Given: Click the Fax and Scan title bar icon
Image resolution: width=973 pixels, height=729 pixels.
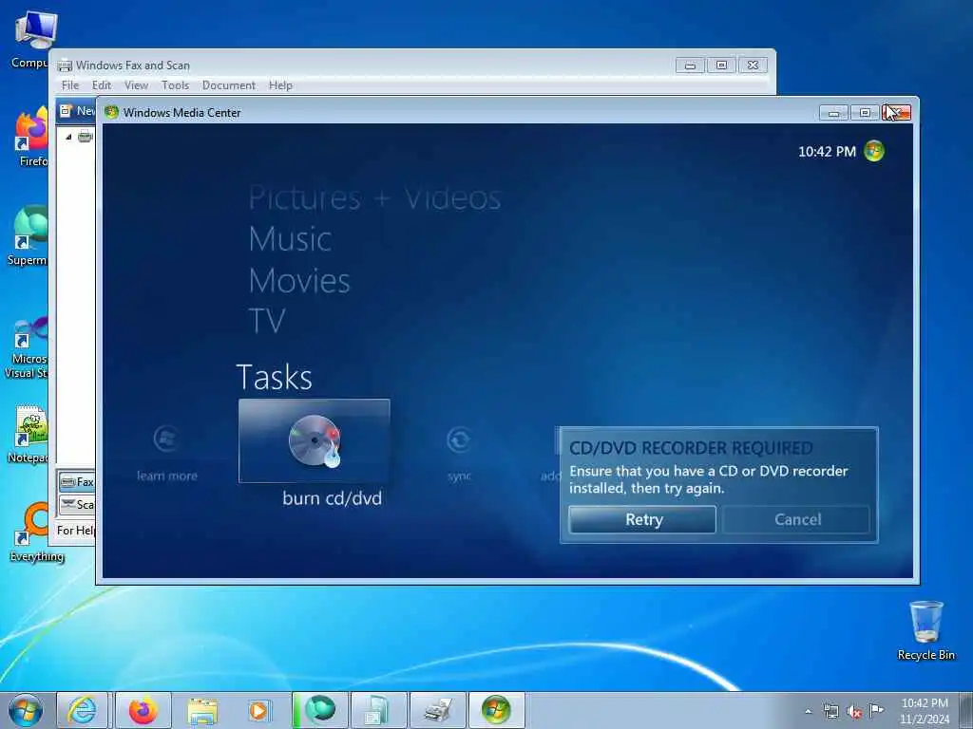Looking at the screenshot, I should [65, 65].
